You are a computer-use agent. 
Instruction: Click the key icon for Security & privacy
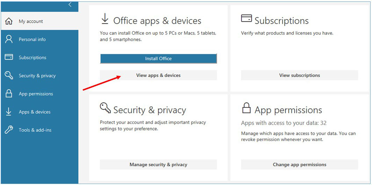pos(9,75)
